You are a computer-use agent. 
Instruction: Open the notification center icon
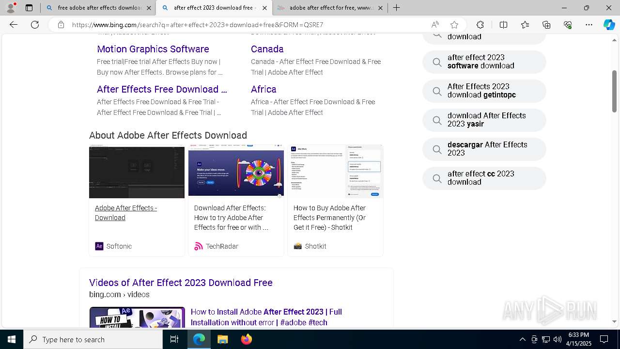pyautogui.click(x=604, y=339)
